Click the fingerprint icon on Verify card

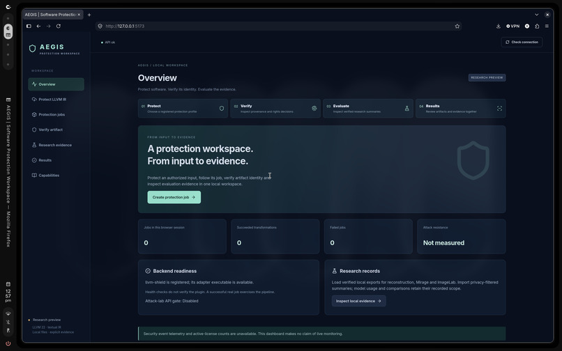tap(314, 108)
